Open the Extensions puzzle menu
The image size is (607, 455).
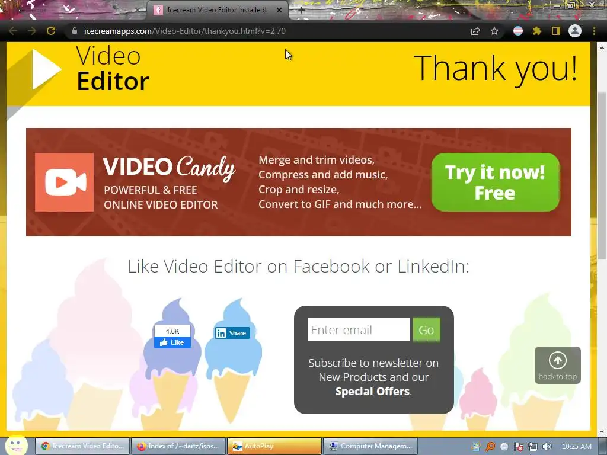pos(537,31)
